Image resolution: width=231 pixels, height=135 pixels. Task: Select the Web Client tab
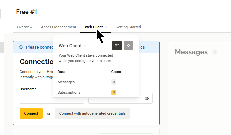pyautogui.click(x=94, y=27)
